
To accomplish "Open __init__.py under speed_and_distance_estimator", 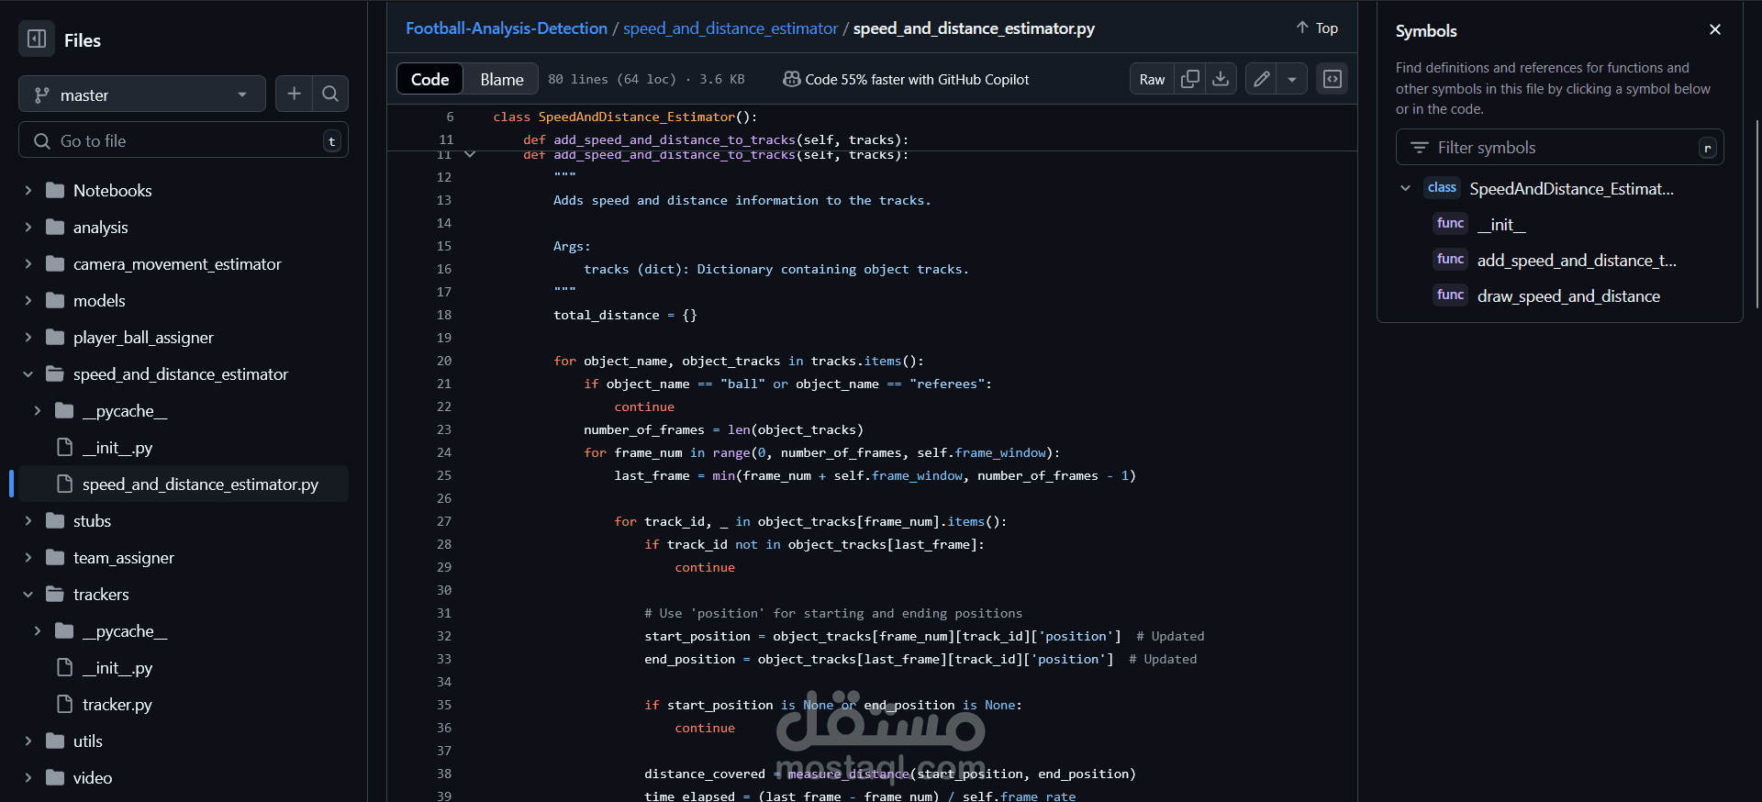I will 117,447.
